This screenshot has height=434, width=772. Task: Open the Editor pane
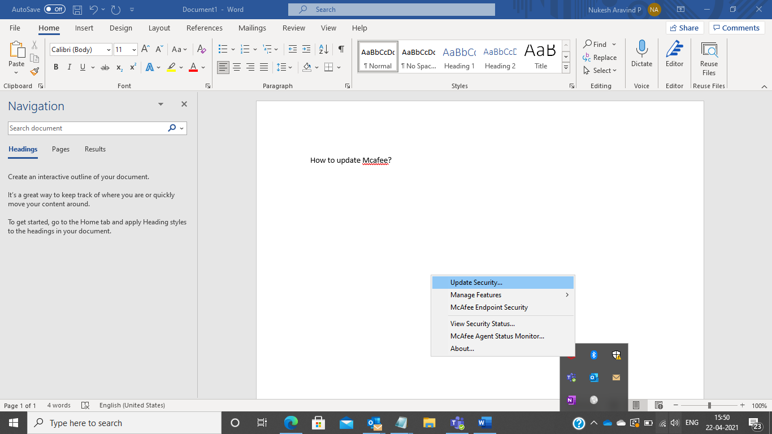(x=674, y=54)
